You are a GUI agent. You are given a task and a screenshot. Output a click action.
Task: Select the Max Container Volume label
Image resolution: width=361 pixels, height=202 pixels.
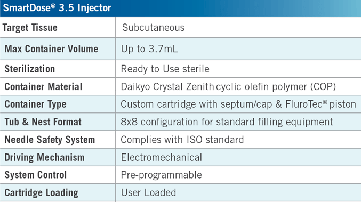click(51, 49)
